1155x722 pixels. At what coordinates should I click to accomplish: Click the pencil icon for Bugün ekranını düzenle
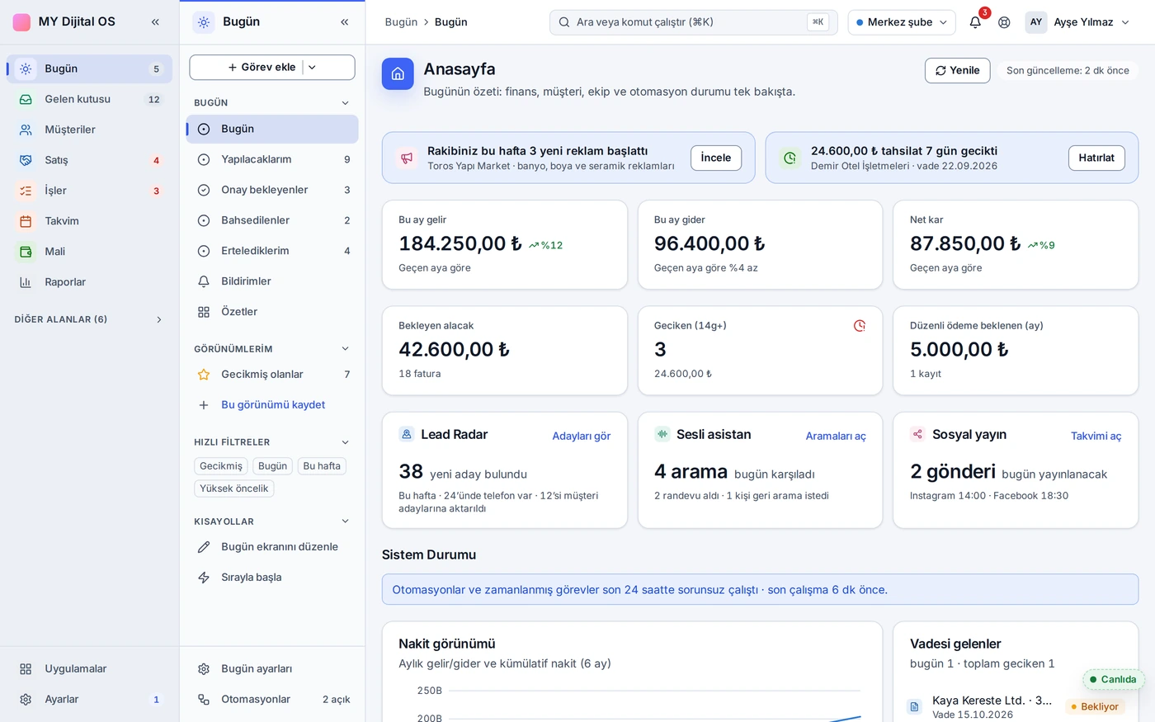[204, 547]
